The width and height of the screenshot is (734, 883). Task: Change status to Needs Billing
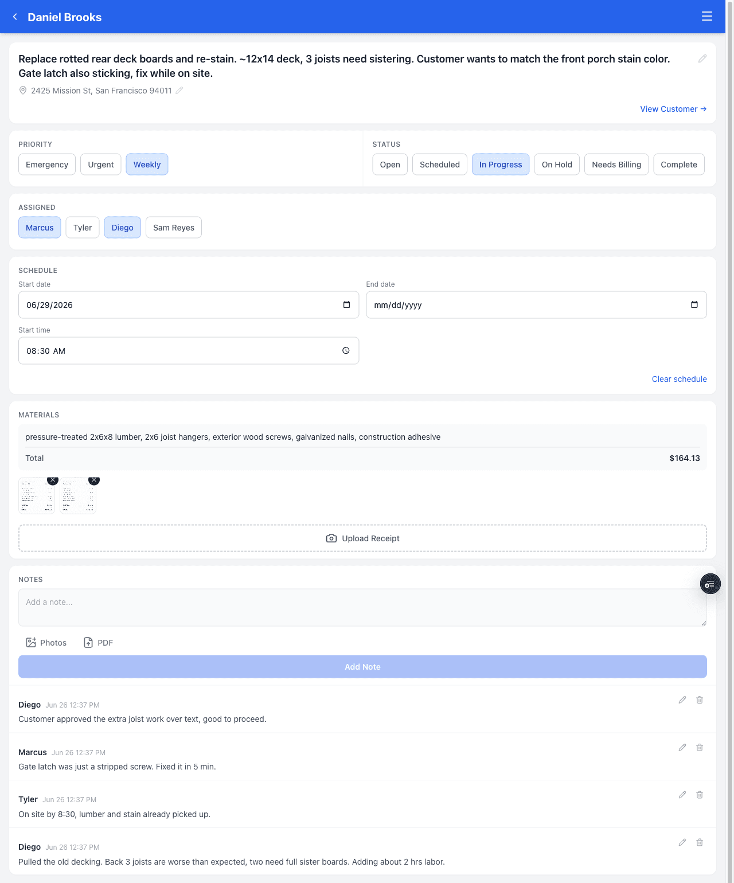[616, 165]
